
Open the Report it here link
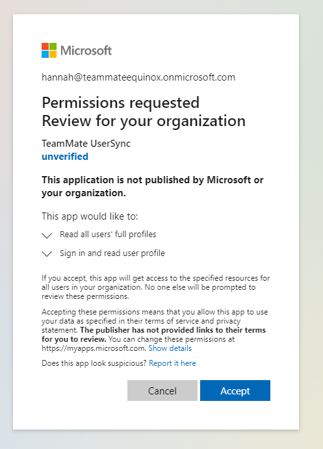pyautogui.click(x=172, y=363)
